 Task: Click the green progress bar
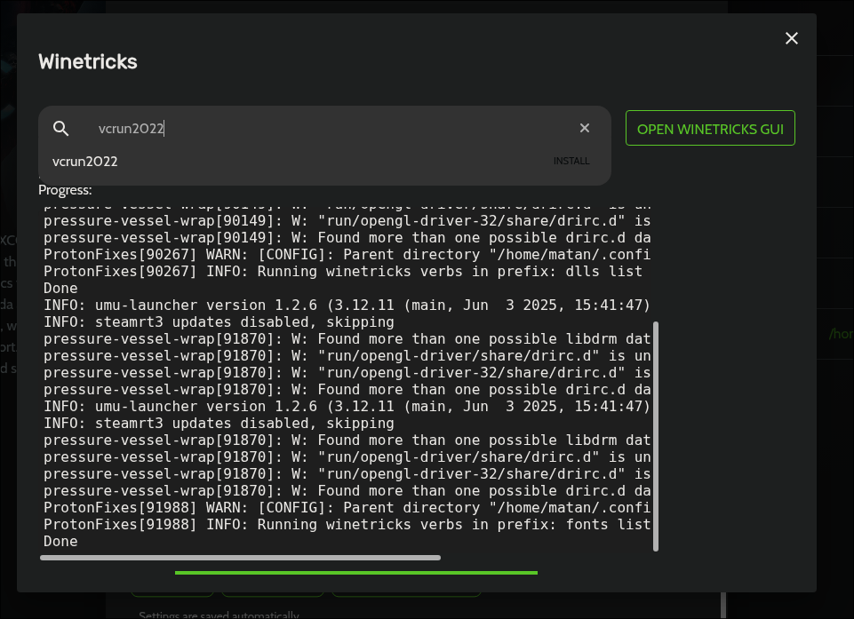[356, 573]
